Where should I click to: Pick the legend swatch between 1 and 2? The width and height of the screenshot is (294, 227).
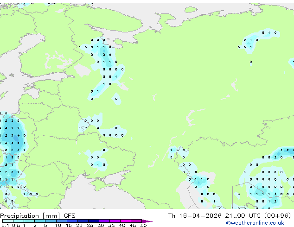(29, 221)
